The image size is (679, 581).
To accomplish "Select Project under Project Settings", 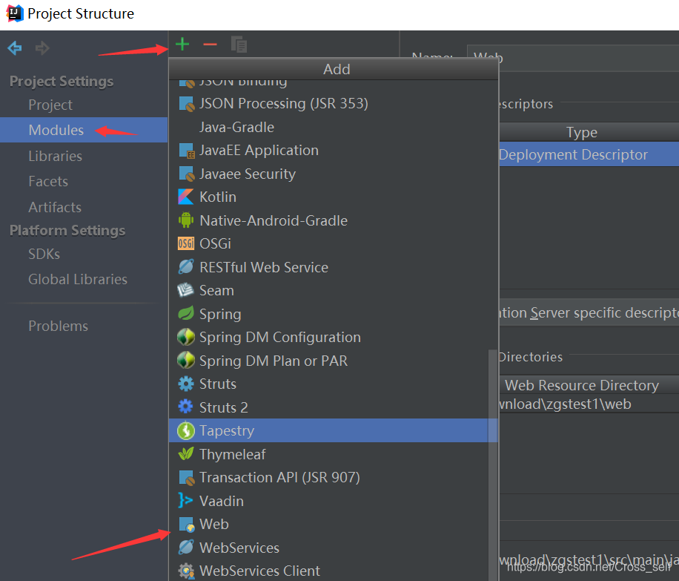I will (x=50, y=105).
